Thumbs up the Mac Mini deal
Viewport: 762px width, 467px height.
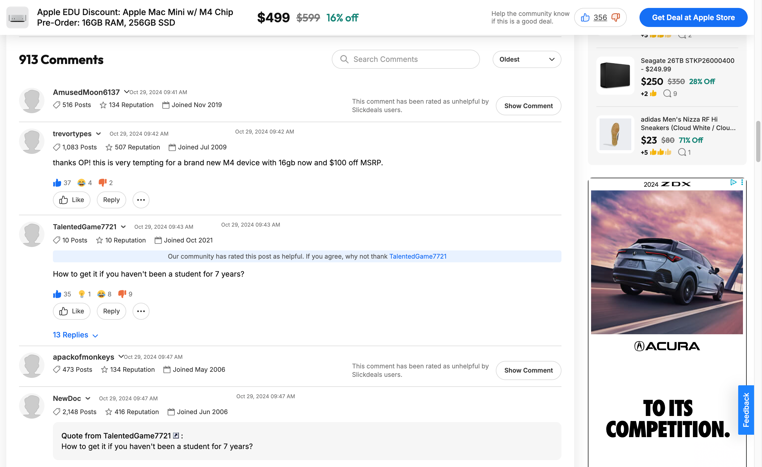tap(585, 18)
